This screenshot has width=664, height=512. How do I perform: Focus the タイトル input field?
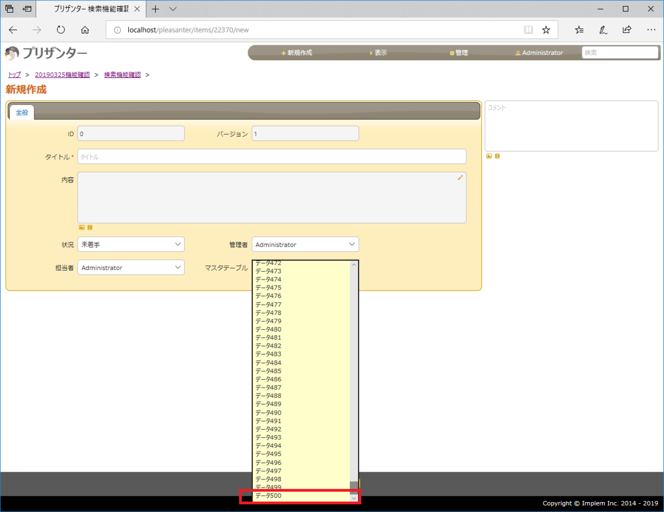click(x=272, y=157)
